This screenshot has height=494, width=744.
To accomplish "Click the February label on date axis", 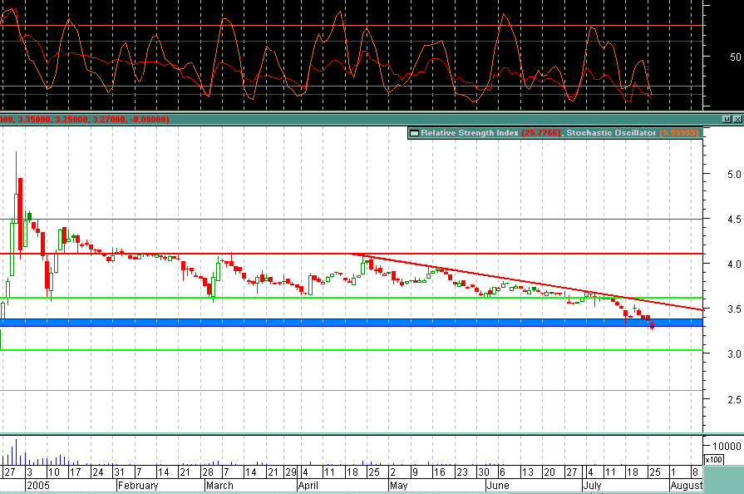I will (137, 485).
